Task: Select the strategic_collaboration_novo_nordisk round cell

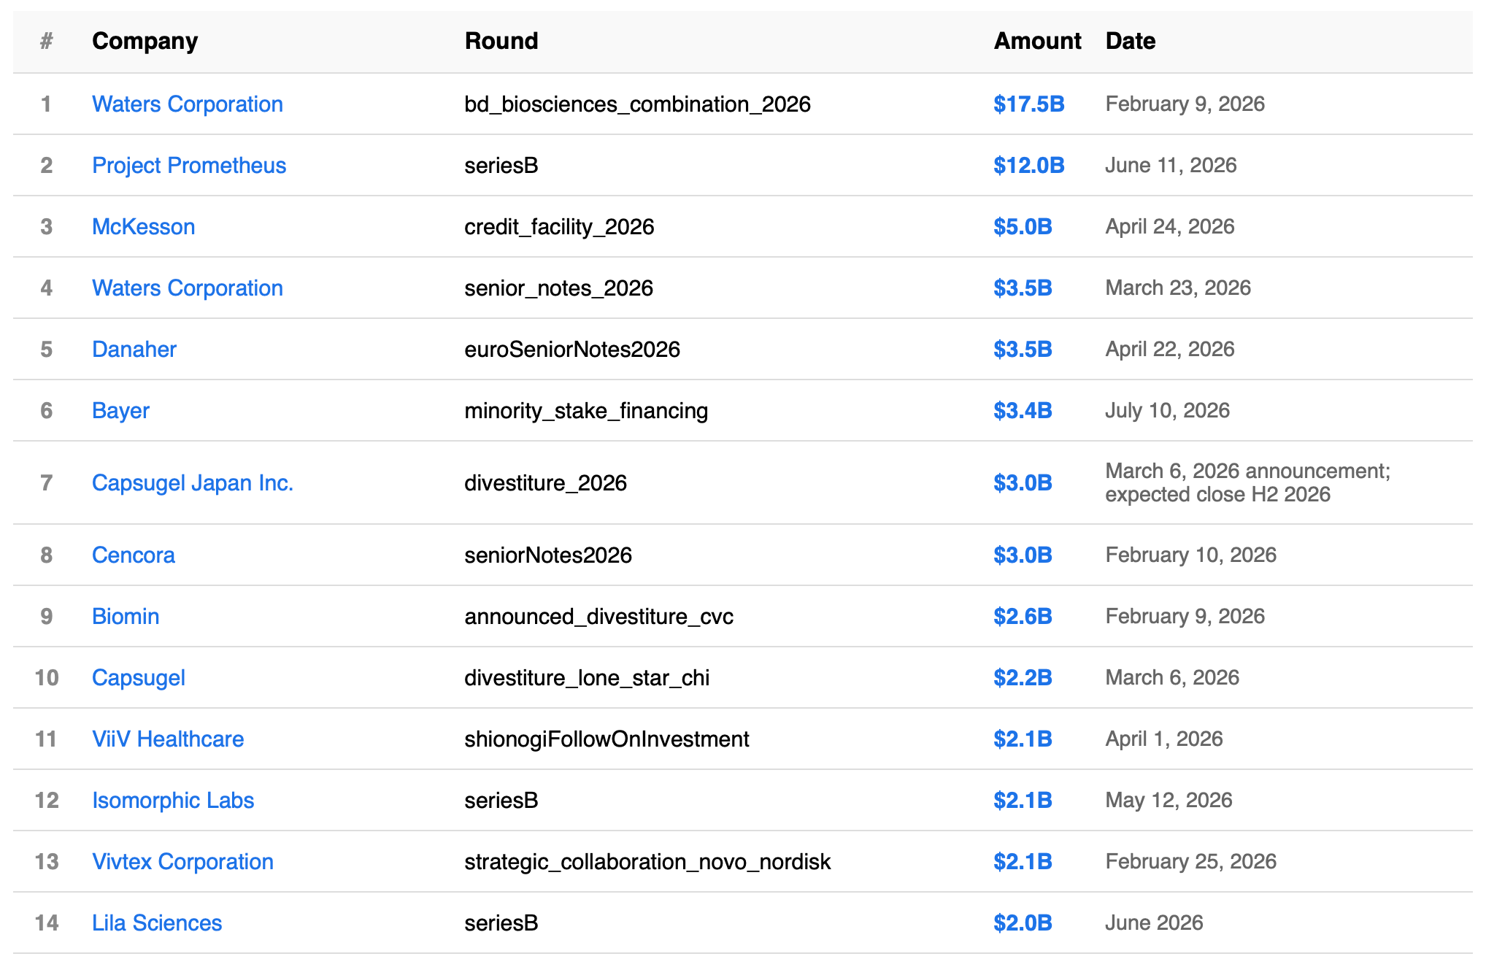Action: [x=648, y=862]
